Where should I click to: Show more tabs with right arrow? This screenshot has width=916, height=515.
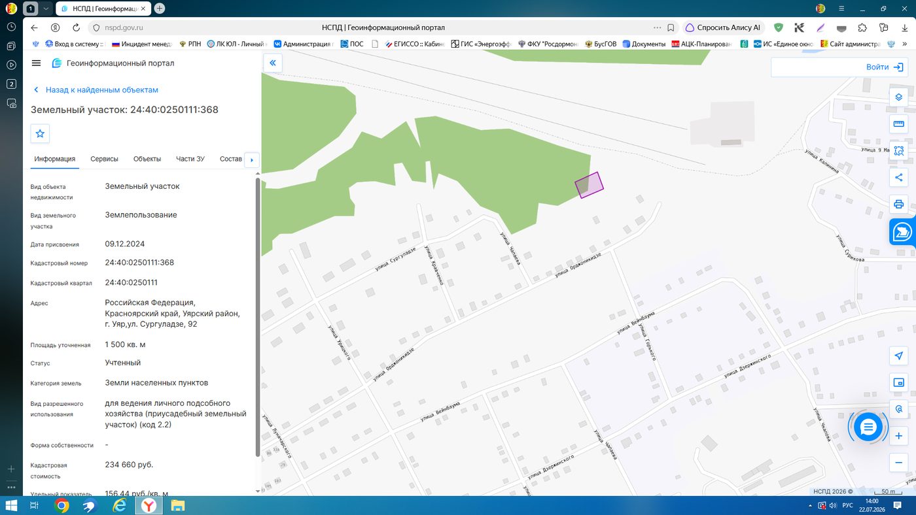[252, 159]
